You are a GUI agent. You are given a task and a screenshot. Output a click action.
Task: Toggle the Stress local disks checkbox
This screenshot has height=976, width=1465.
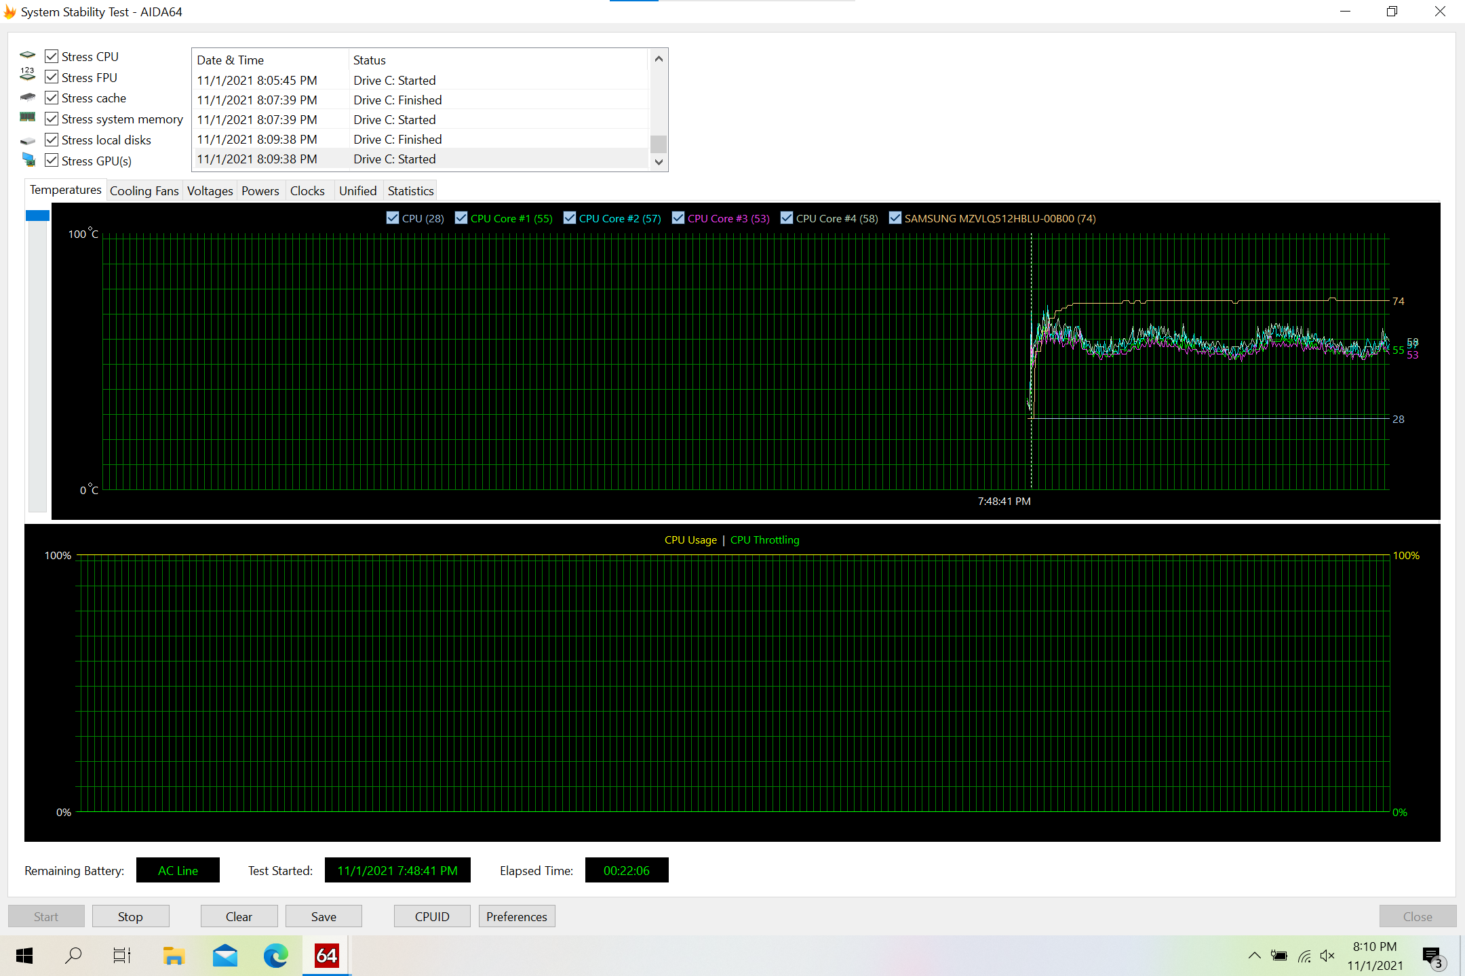[52, 140]
